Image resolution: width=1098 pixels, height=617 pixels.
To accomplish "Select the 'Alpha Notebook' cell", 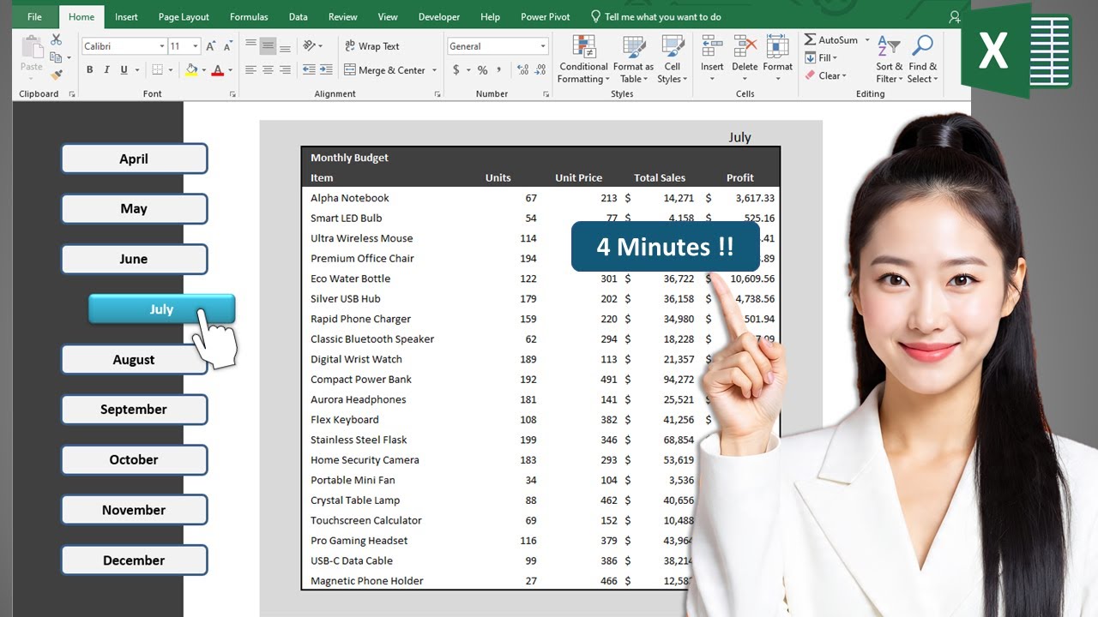I will tap(350, 198).
